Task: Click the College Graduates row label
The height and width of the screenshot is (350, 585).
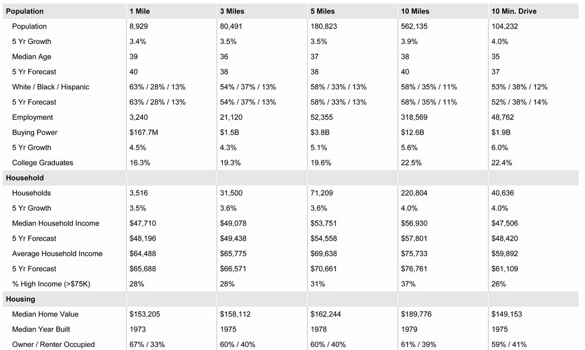Action: [42, 162]
